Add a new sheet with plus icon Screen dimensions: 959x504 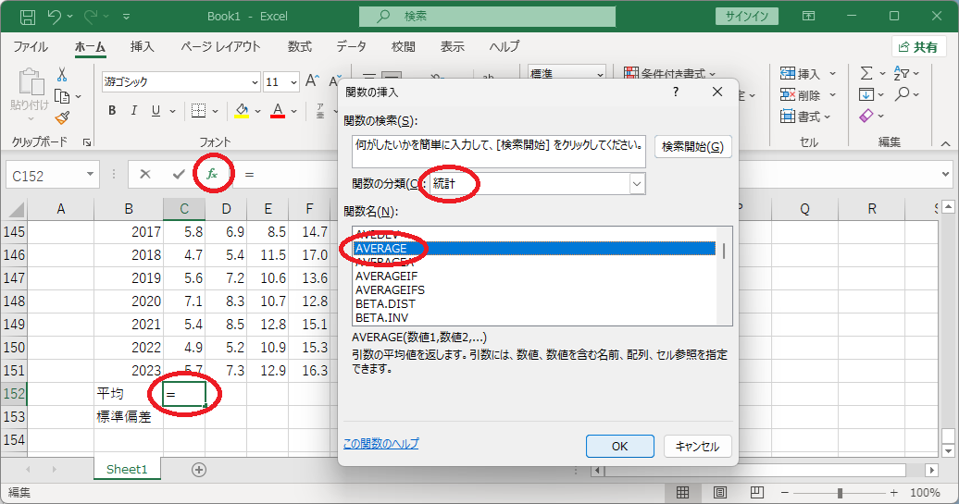[199, 469]
